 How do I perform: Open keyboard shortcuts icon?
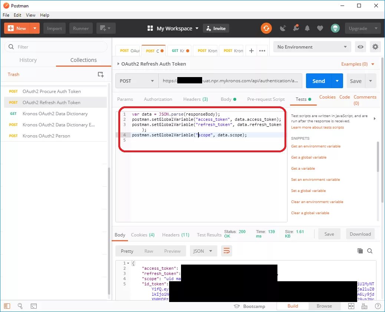[364, 306]
